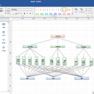Choose the highlighted yellow shape style

tap(64, 10)
